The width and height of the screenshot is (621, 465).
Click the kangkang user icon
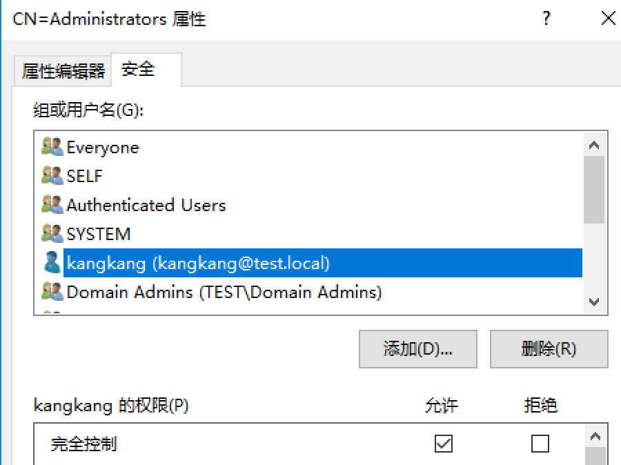point(52,263)
